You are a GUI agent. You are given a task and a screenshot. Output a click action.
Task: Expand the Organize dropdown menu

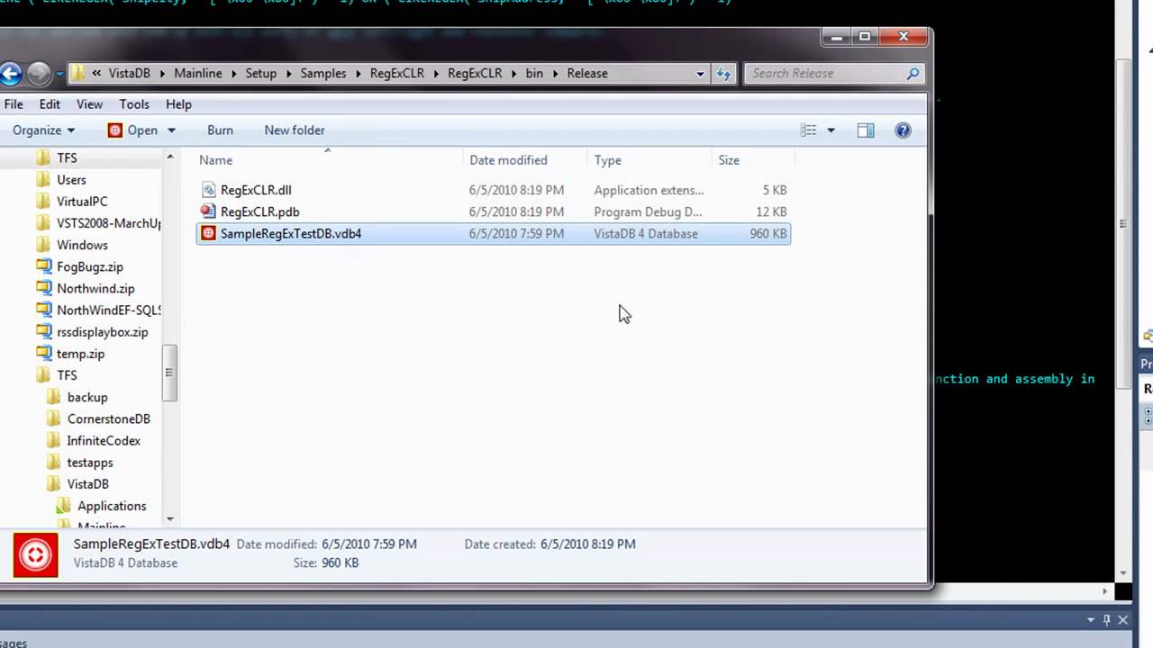click(x=43, y=130)
